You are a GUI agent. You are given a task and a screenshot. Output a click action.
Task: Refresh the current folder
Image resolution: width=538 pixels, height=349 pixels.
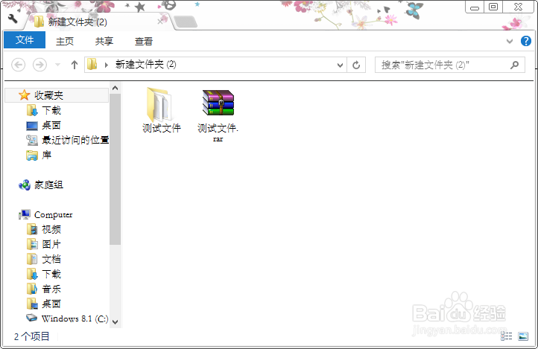(x=356, y=65)
